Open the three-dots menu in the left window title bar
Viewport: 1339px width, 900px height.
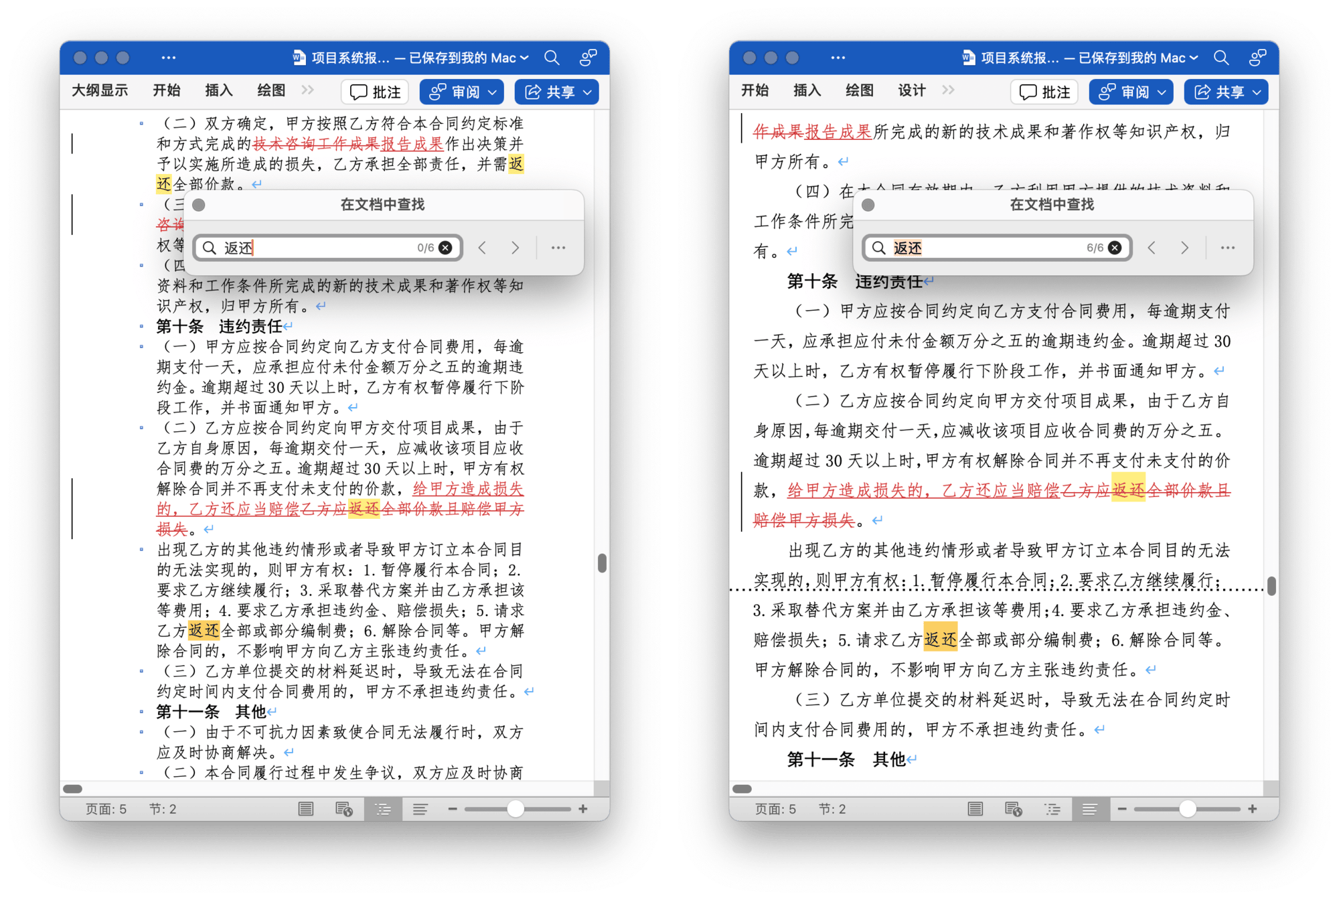coord(169,58)
